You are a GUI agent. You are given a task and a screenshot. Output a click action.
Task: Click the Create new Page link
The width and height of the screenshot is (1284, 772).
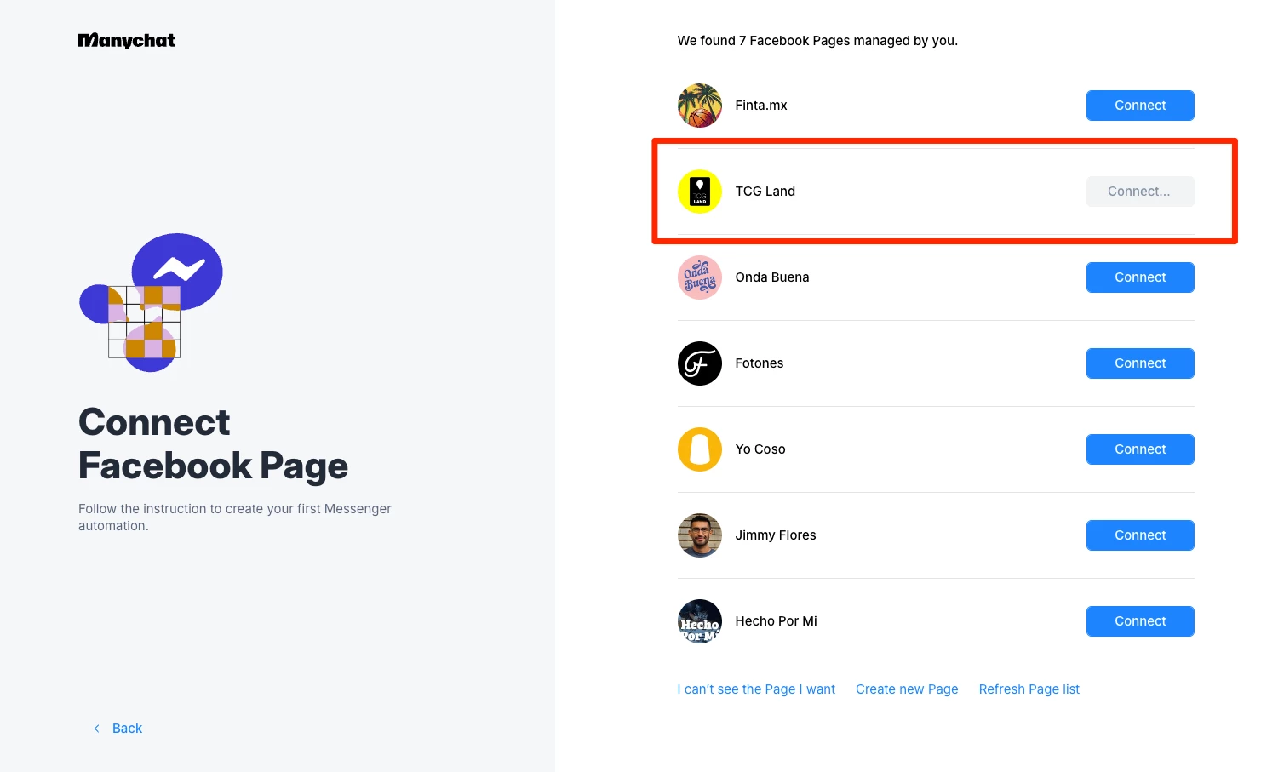click(907, 689)
